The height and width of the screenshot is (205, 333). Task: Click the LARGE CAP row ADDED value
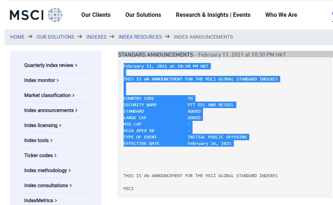(194, 118)
